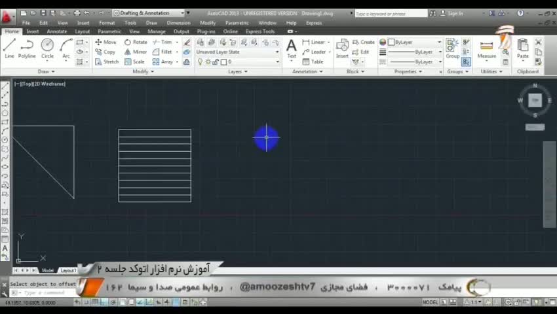Open the Dimension menu
The width and height of the screenshot is (557, 314).
[178, 23]
